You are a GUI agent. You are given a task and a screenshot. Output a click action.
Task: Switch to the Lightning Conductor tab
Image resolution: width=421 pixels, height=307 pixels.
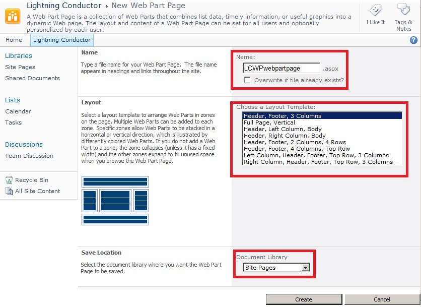point(61,40)
